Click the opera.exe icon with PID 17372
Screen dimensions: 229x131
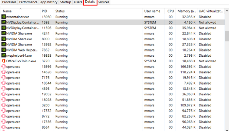4,111
